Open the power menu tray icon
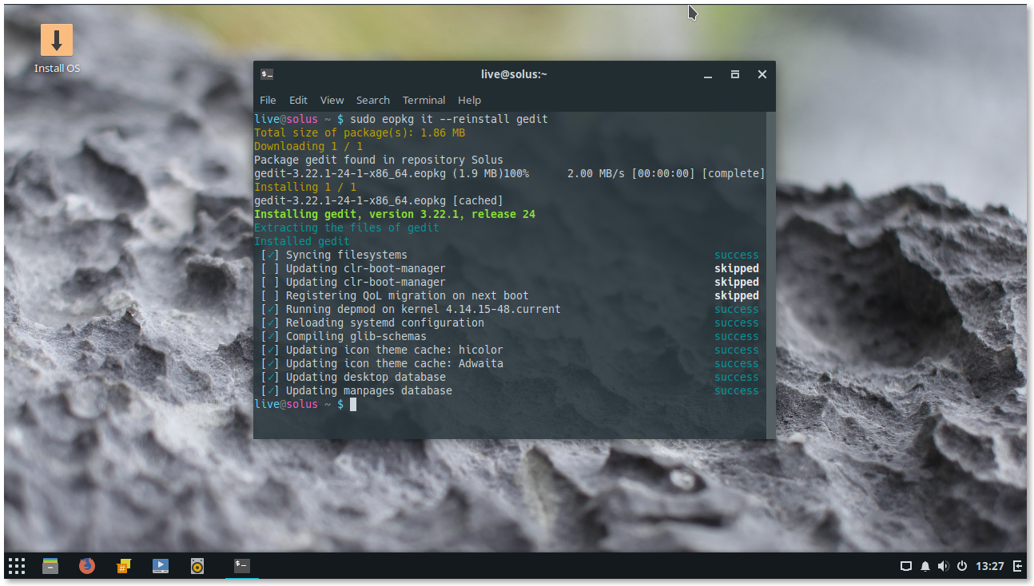1034x586 pixels. [x=962, y=566]
